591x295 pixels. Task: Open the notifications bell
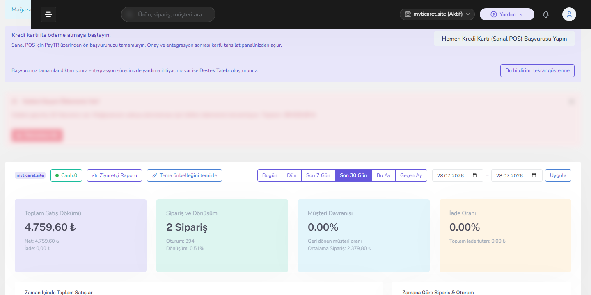546,14
